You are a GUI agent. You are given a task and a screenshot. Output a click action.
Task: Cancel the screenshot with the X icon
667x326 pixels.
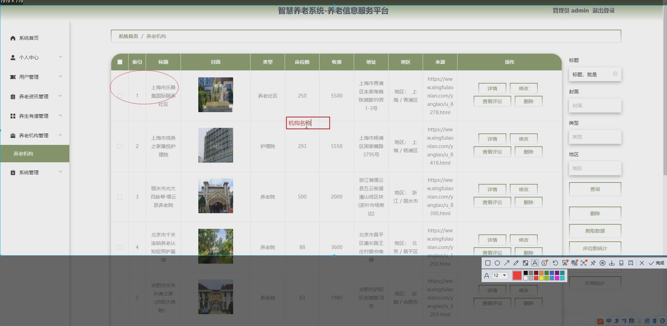(642, 263)
